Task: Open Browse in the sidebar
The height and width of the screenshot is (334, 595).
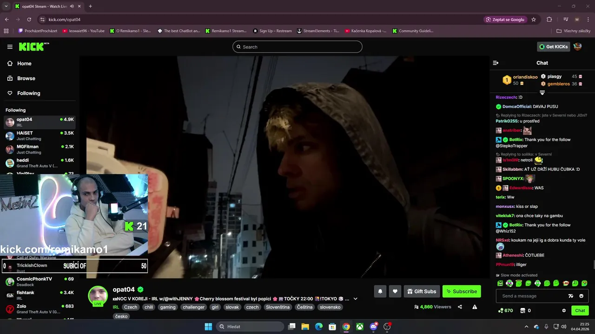Action: 21,78
